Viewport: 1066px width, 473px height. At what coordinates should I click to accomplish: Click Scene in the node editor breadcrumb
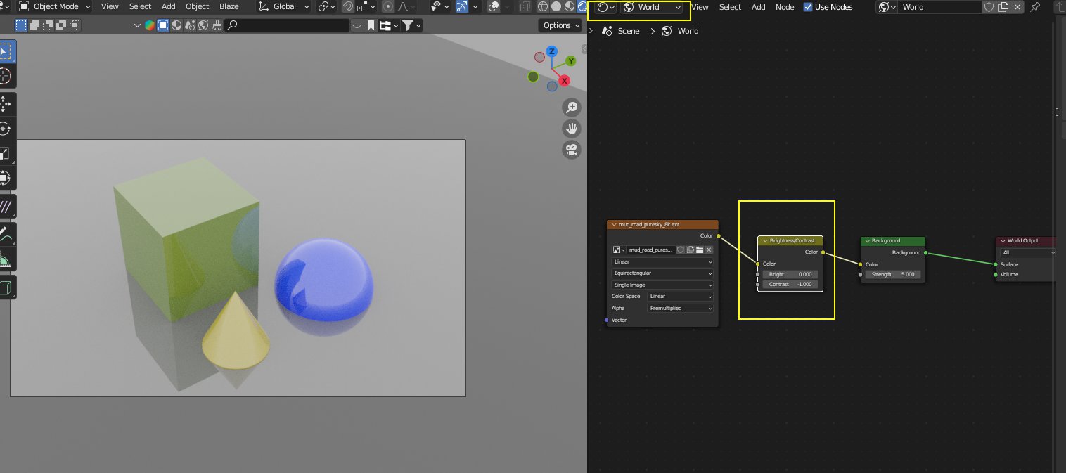[x=629, y=31]
